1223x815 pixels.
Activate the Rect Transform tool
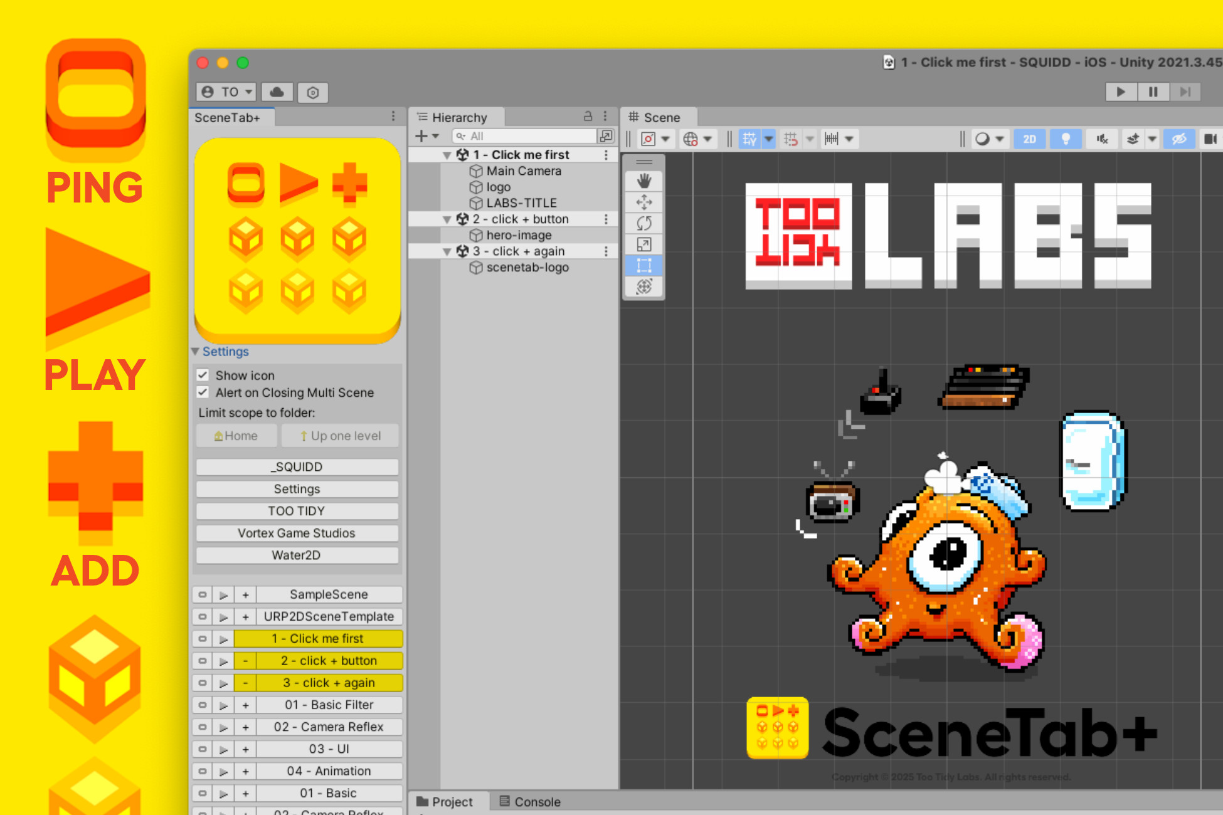tap(643, 265)
